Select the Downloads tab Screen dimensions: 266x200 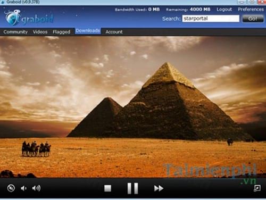[x=88, y=31]
